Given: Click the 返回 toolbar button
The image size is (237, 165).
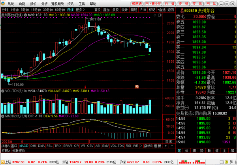Looking at the screenshot, I should [171, 10].
